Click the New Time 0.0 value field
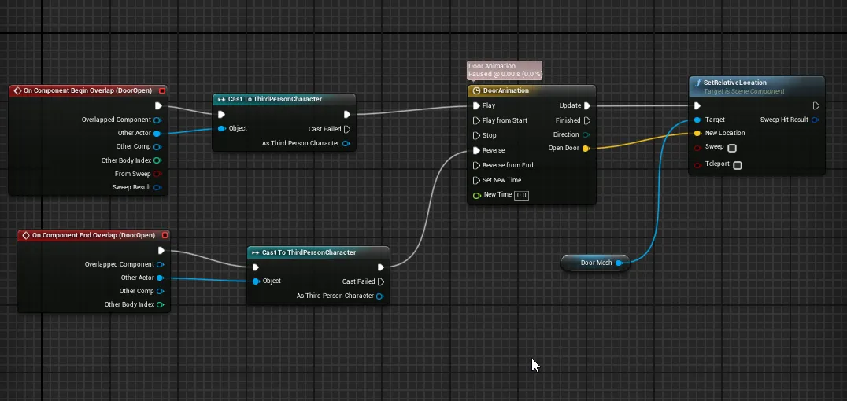The image size is (847, 401). 521,195
